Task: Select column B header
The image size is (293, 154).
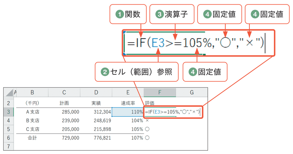Action: (x=32, y=92)
